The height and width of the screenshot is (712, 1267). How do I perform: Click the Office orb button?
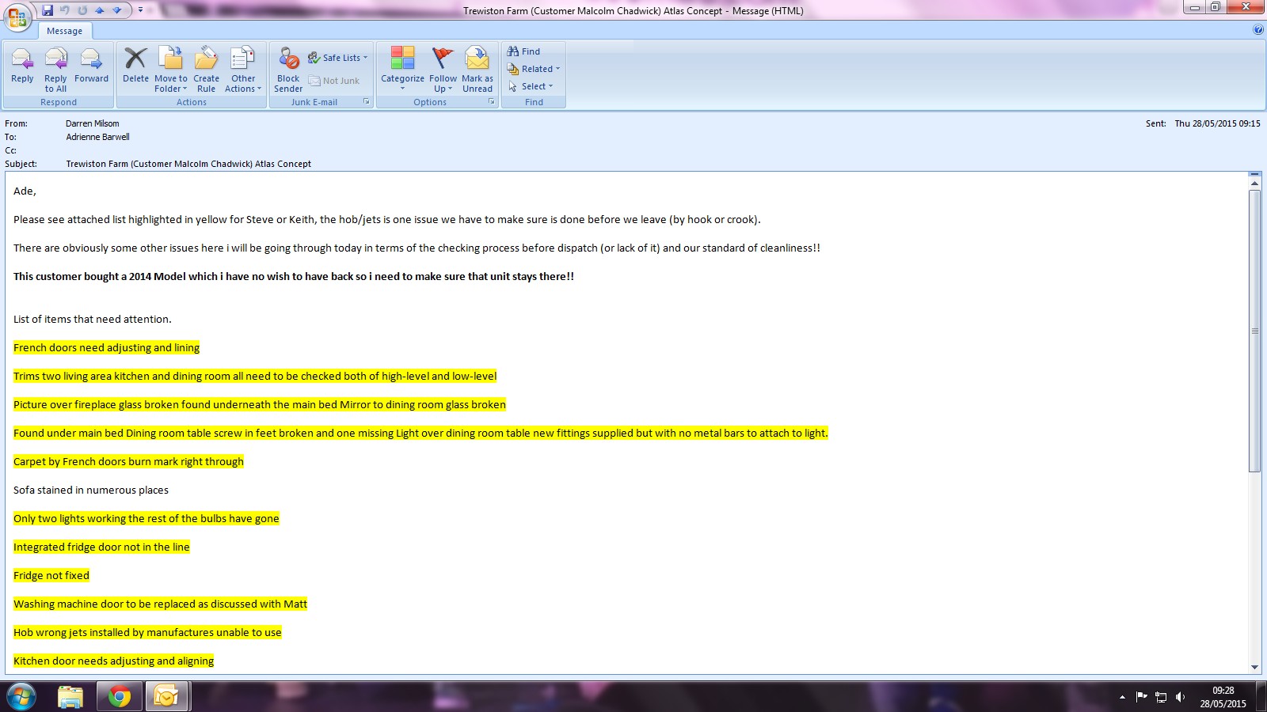(17, 17)
